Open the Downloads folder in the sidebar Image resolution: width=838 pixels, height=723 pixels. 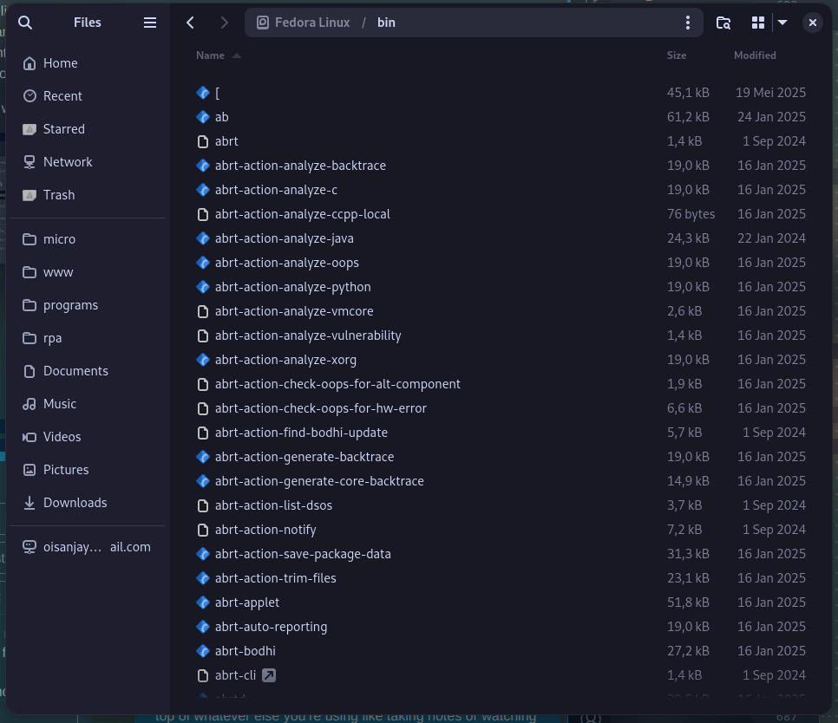tap(75, 503)
